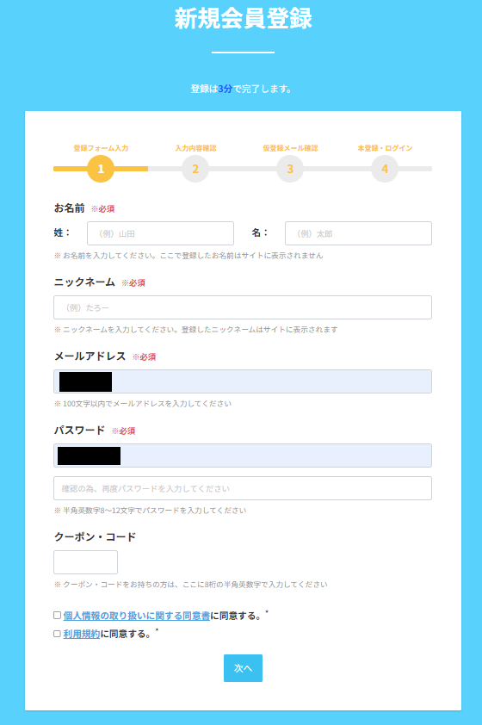
Task: Click the 入力内容確認 step label
Action: click(195, 148)
